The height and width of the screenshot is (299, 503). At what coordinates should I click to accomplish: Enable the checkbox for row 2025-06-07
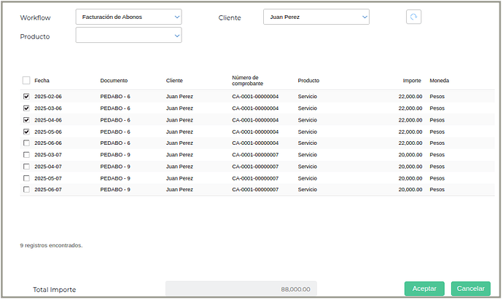[26, 190]
